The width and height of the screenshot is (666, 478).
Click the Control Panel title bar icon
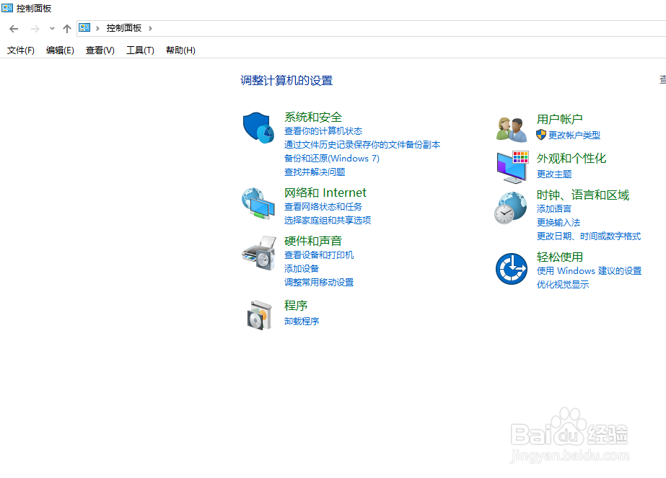click(x=7, y=8)
